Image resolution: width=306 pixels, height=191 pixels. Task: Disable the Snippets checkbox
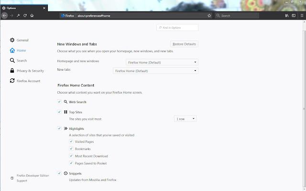(x=59, y=173)
